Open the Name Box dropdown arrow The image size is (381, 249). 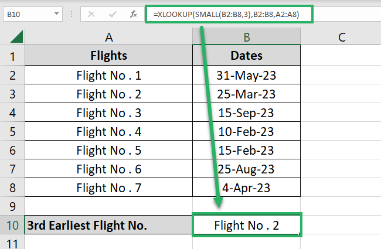point(56,14)
